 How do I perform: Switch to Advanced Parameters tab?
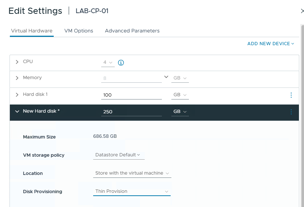coord(132,31)
